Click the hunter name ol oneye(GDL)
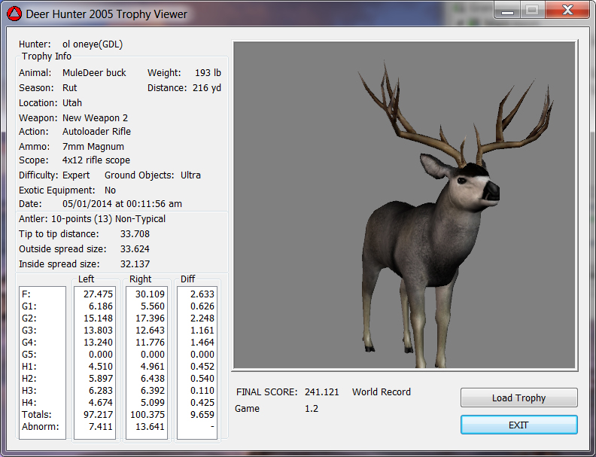This screenshot has width=596, height=457. 93,44
